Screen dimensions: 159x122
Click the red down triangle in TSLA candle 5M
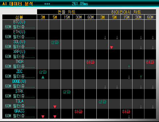tap(55, 107)
